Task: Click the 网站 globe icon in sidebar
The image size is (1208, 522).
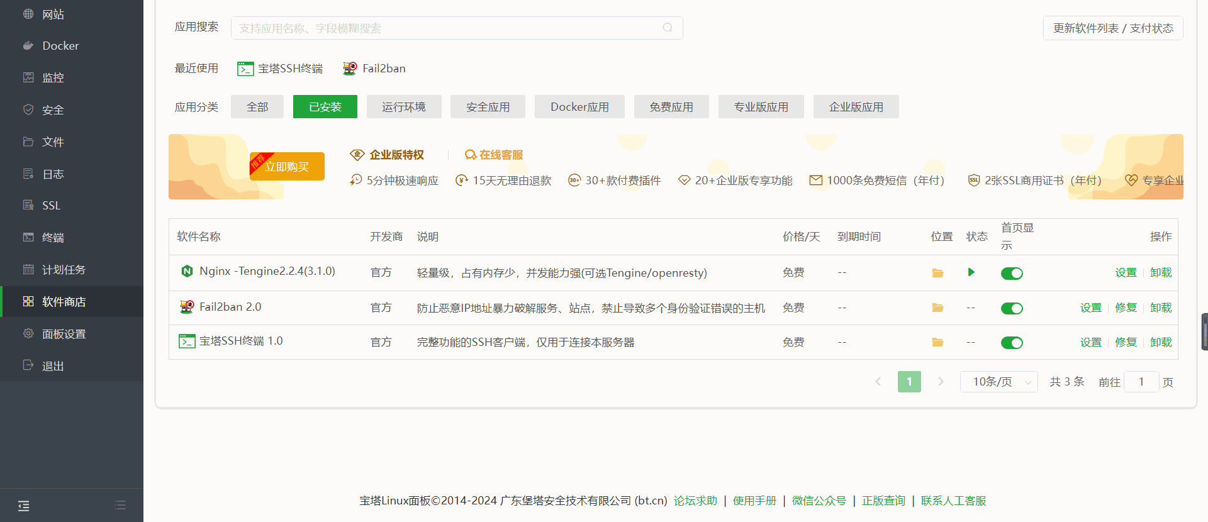Action: 28,14
